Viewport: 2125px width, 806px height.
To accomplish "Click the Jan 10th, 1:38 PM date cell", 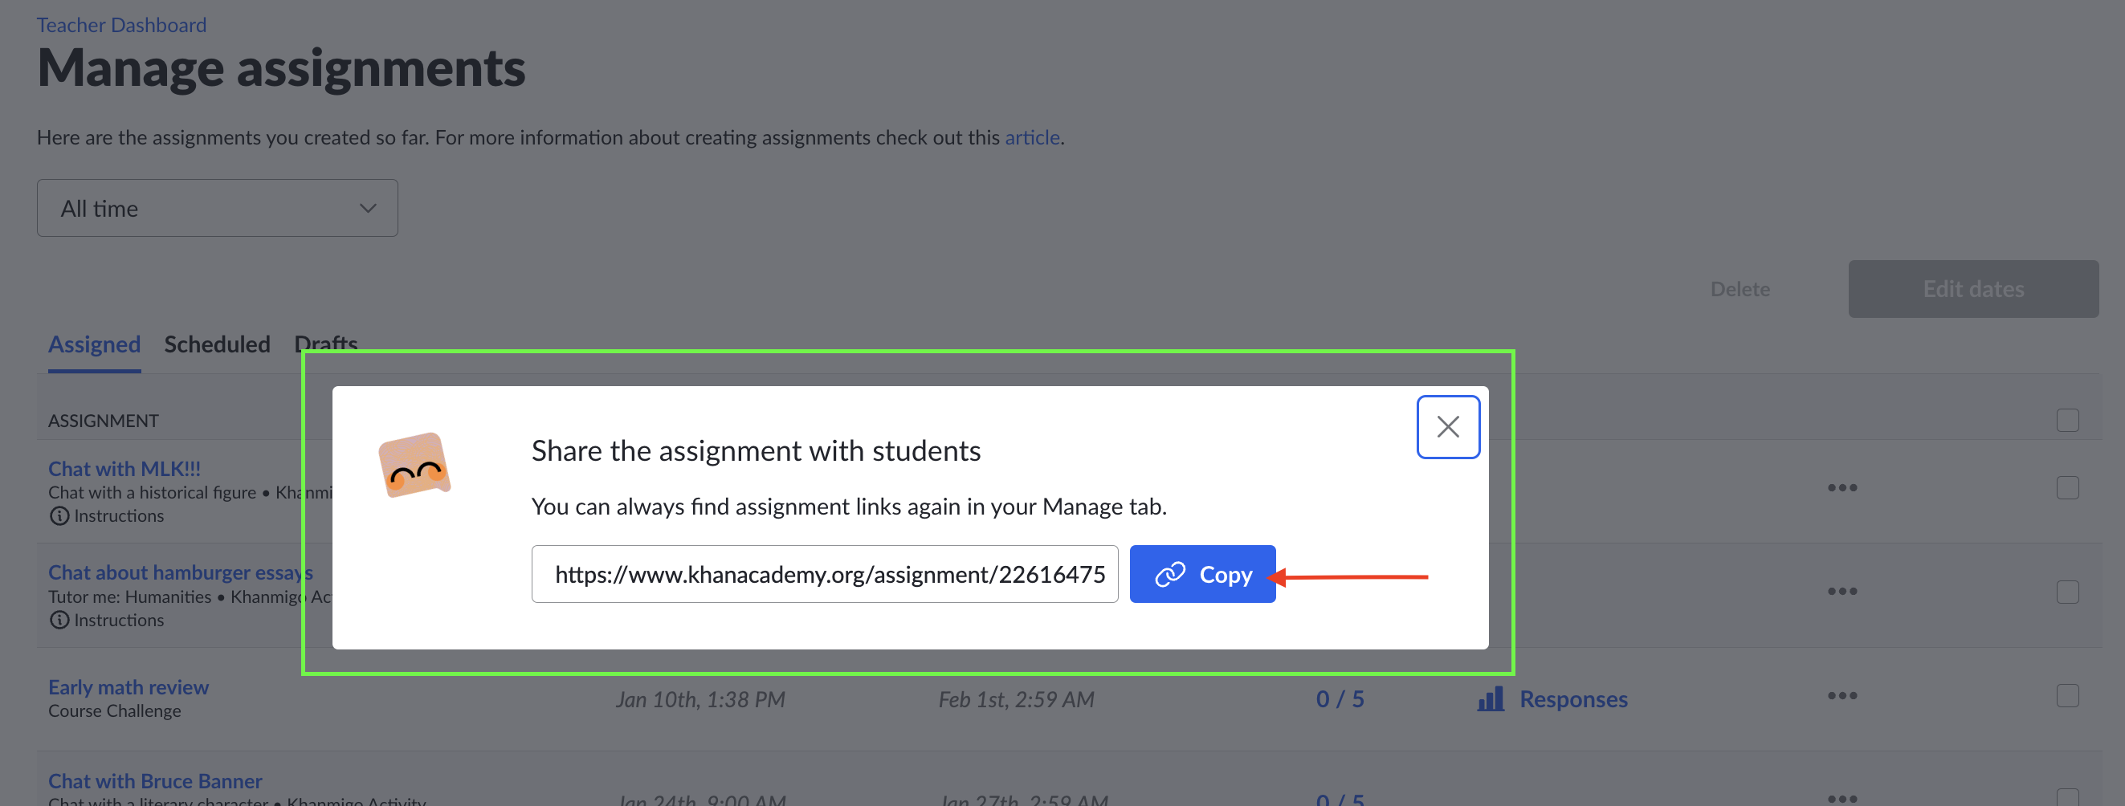I will click(699, 699).
